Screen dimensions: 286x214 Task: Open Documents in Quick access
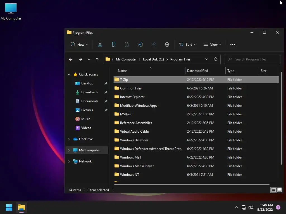(90, 101)
